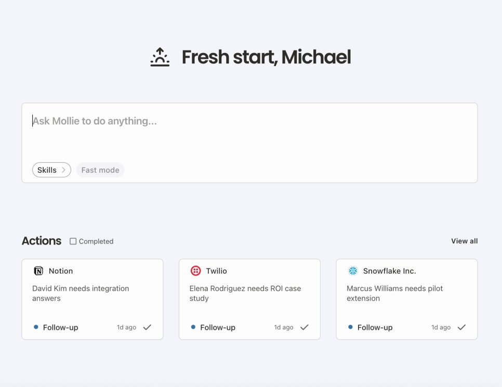Click the Snowflake logo icon
Image resolution: width=502 pixels, height=387 pixels.
click(353, 270)
